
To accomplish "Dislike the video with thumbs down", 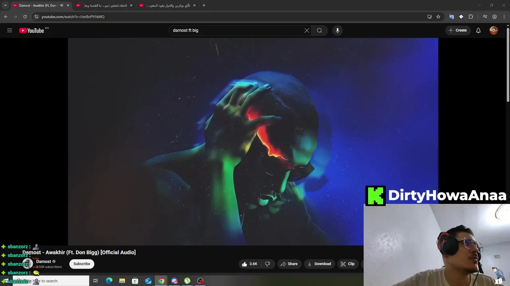I will pyautogui.click(x=268, y=264).
